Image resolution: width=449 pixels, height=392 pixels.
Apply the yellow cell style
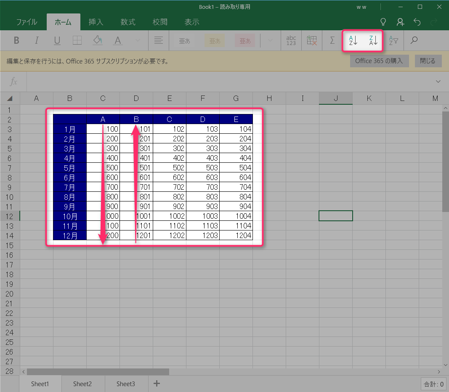[215, 41]
